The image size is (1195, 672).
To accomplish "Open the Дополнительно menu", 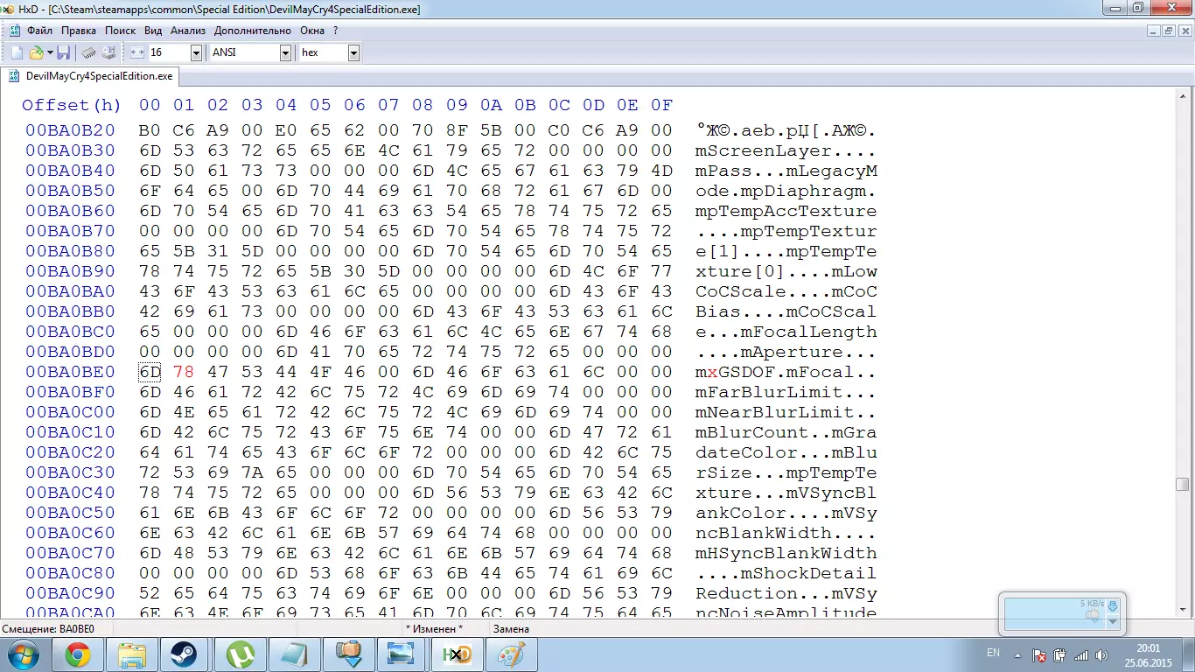I will point(252,31).
